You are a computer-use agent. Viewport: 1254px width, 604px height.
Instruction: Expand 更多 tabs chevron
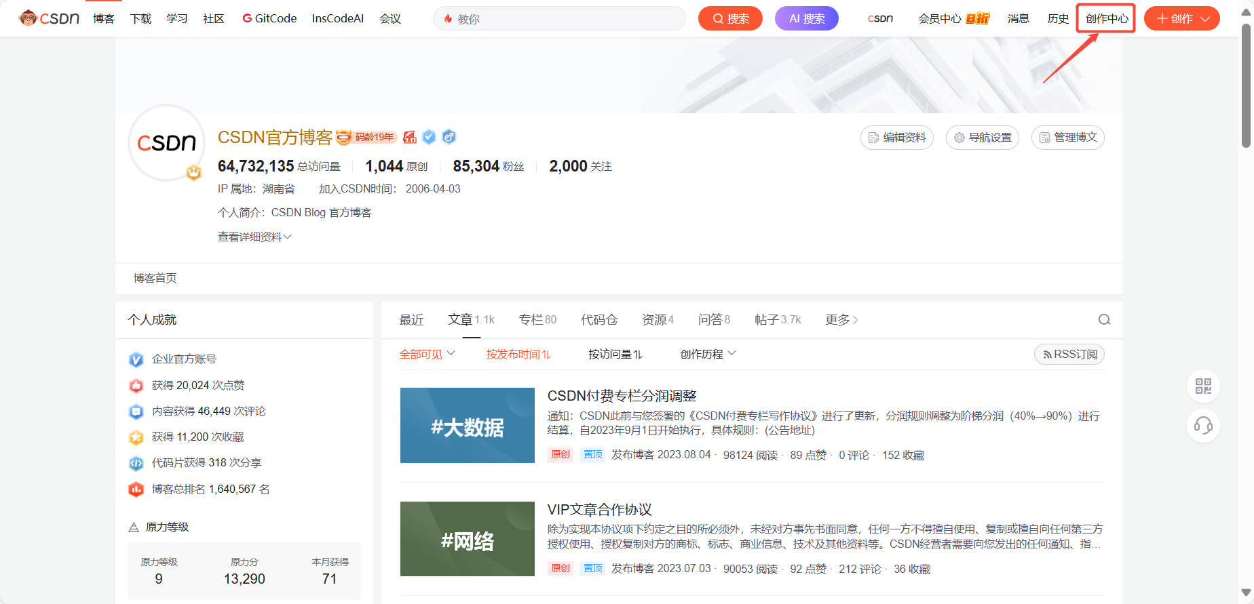842,320
